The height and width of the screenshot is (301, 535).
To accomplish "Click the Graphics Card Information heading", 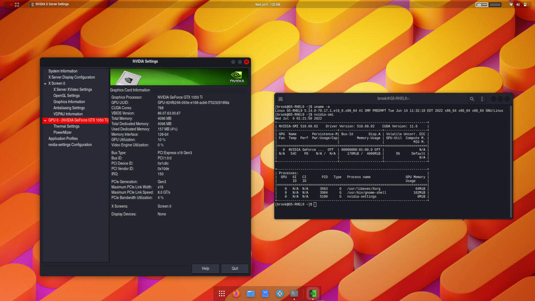I will [130, 90].
